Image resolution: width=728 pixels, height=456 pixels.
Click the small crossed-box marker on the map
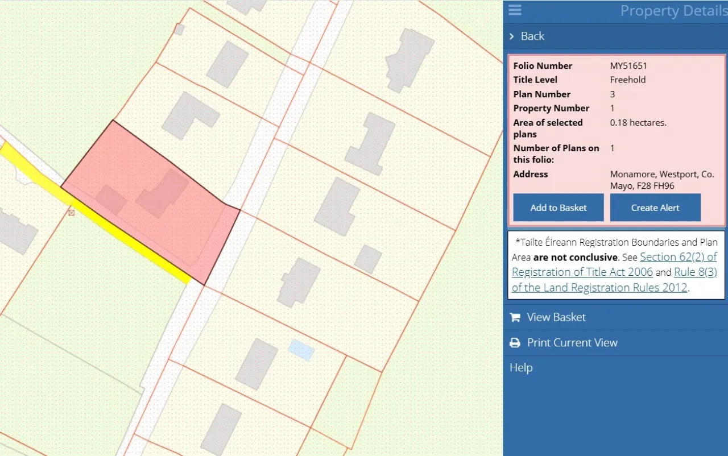pos(71,213)
